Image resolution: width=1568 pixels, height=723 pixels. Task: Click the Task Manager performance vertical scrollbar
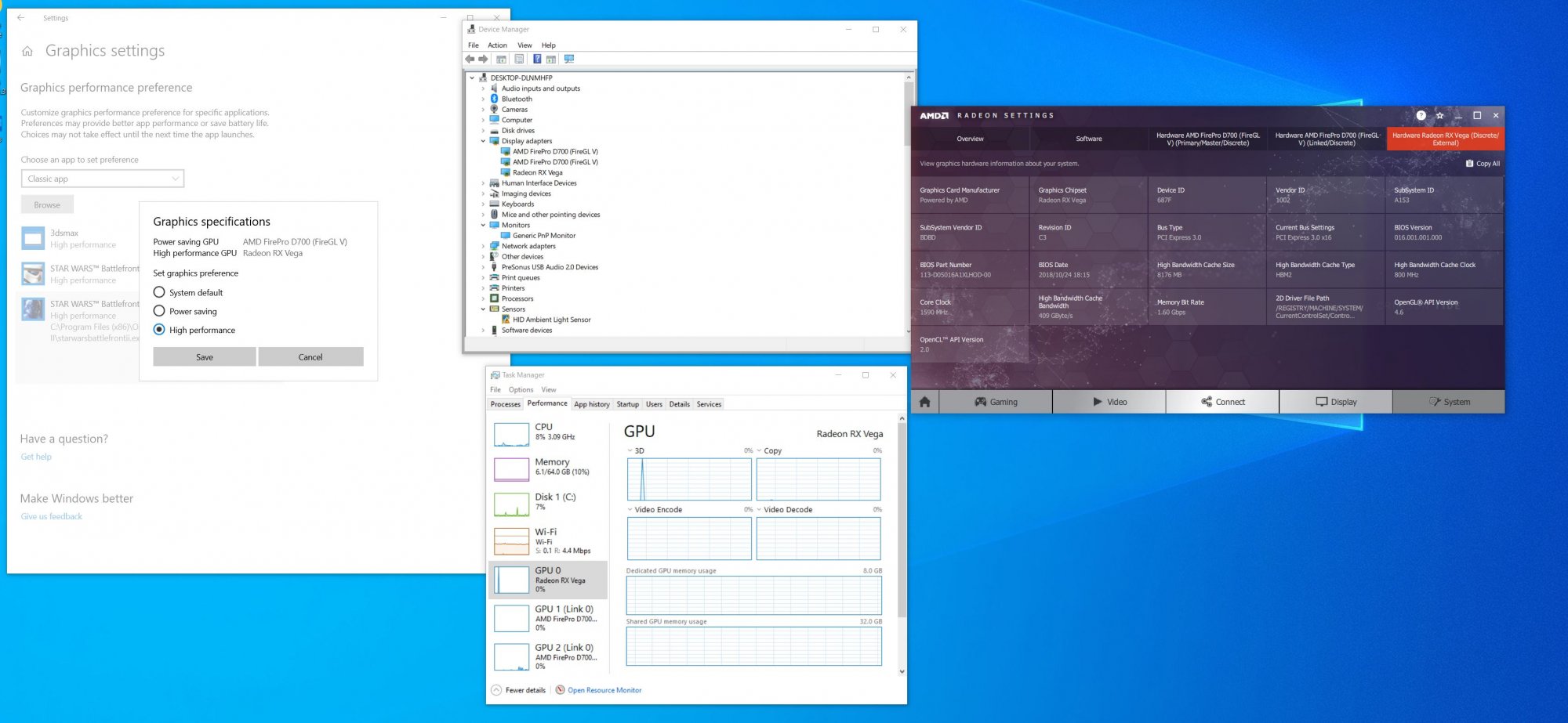902,519
